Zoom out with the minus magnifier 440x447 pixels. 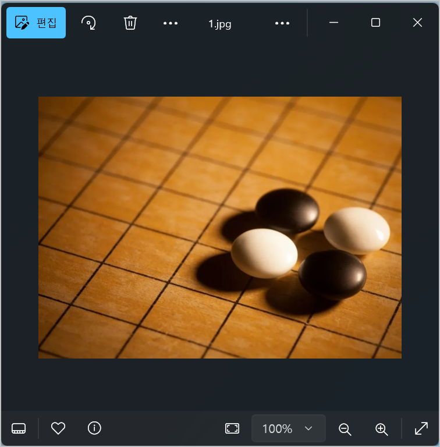pyautogui.click(x=345, y=429)
